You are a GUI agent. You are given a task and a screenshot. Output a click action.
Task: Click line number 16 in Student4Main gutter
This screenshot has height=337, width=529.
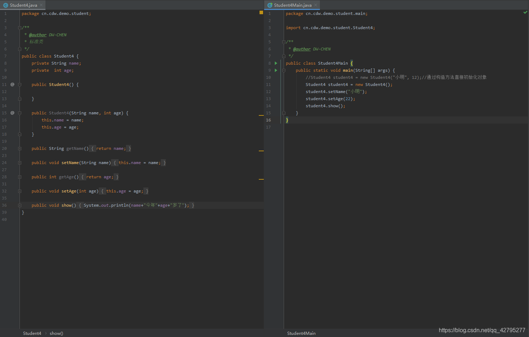(268, 120)
